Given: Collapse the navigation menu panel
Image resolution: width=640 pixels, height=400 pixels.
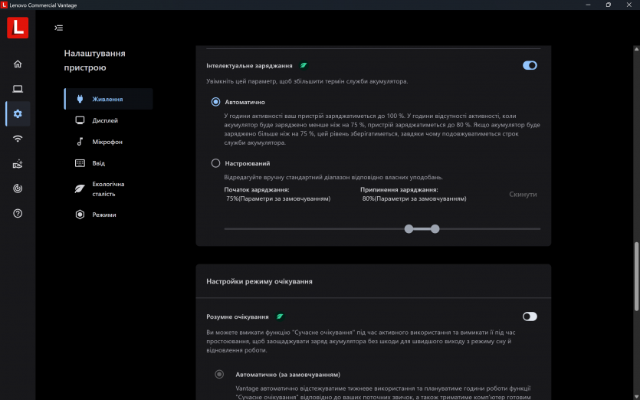Looking at the screenshot, I should tap(59, 28).
